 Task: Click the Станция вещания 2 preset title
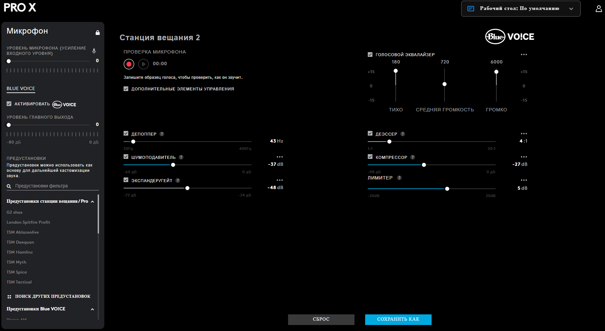tap(160, 38)
